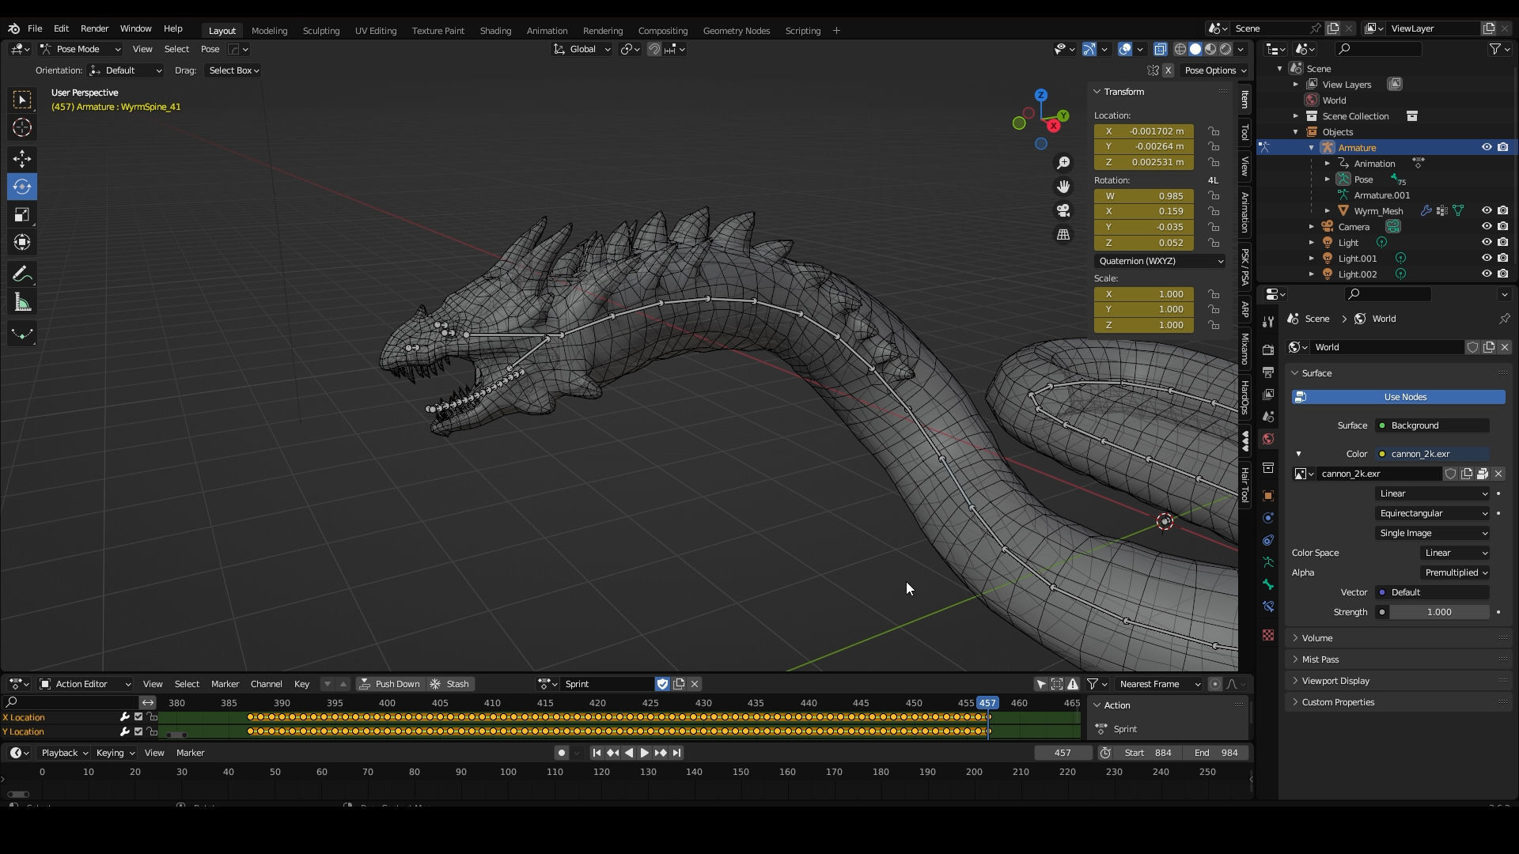Image resolution: width=1519 pixels, height=854 pixels.
Task: Toggle the Y Location channel checkbox
Action: pos(138,731)
